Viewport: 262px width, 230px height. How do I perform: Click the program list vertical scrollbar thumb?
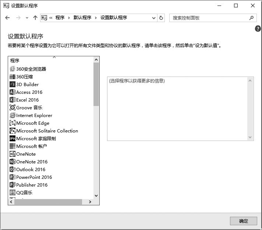(x=96, y=85)
